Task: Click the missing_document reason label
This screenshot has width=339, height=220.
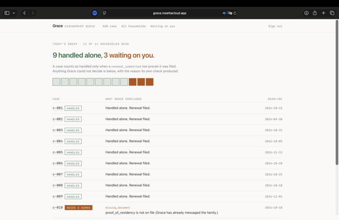Action: (x=118, y=208)
